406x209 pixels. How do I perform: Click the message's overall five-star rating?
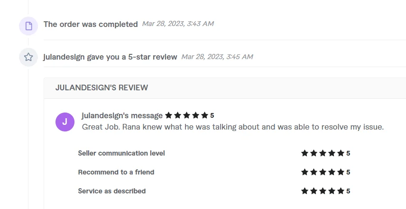click(189, 115)
